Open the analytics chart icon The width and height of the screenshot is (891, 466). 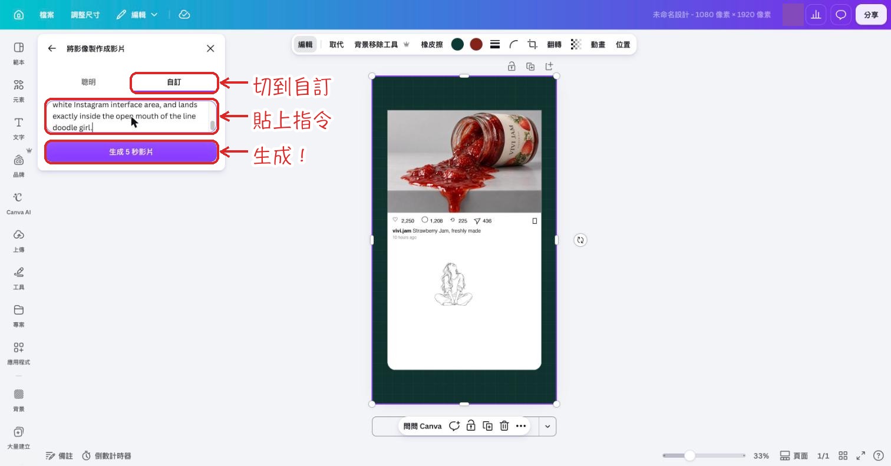[816, 15]
